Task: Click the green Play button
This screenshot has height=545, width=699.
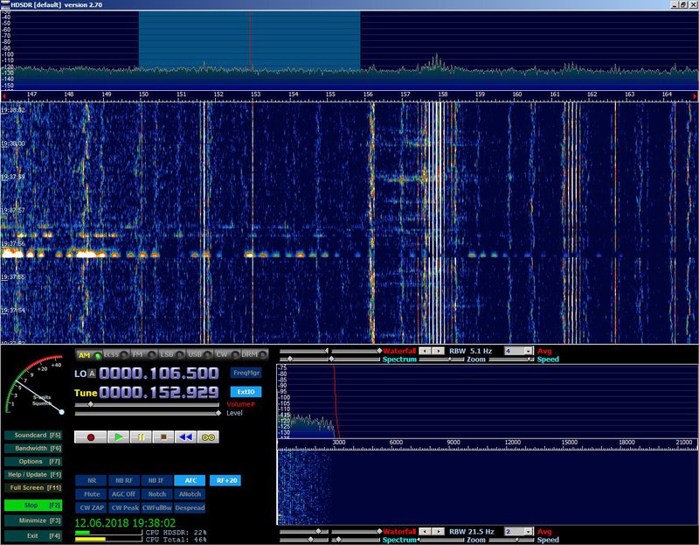Action: pyautogui.click(x=119, y=436)
